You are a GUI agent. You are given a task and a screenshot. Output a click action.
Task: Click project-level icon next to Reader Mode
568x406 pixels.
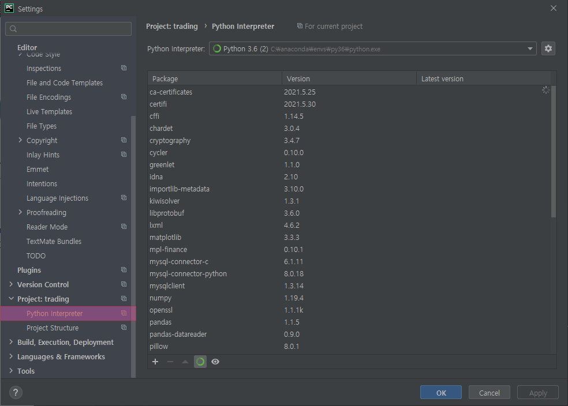click(124, 227)
